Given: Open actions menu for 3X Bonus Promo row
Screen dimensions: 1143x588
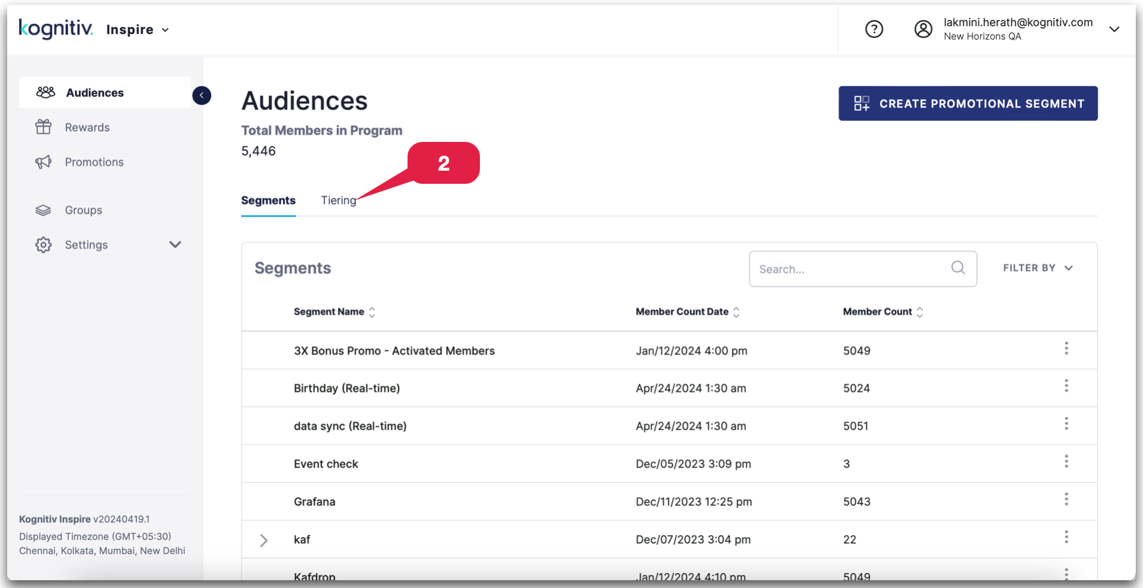Looking at the screenshot, I should (1066, 348).
